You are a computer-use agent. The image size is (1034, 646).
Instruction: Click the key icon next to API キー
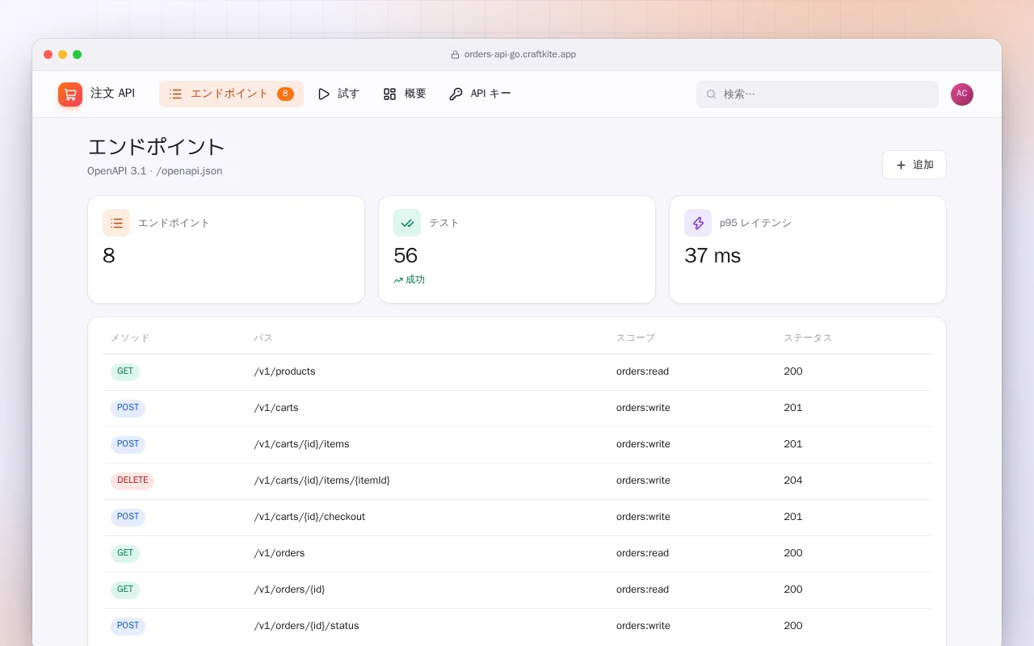pos(456,94)
